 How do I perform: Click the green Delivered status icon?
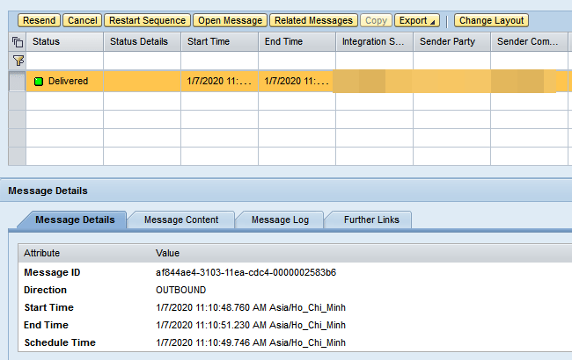pyautogui.click(x=39, y=82)
